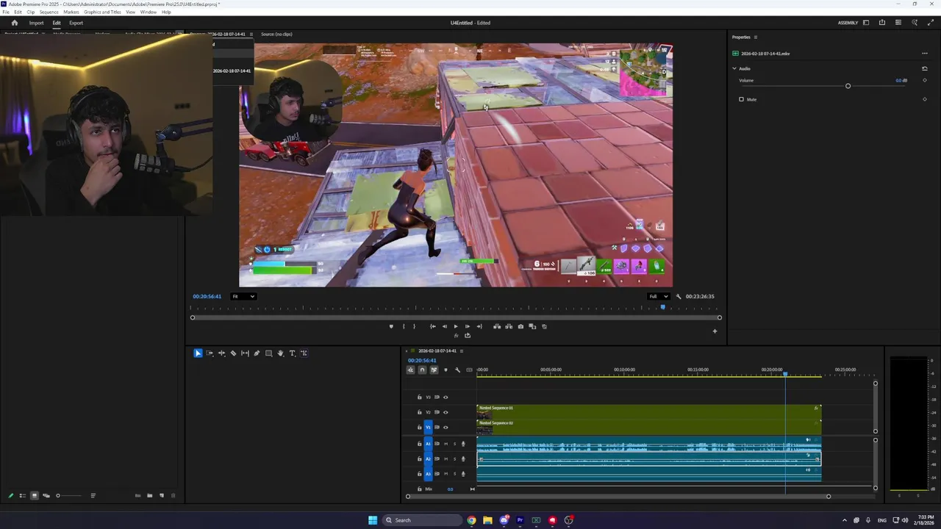The width and height of the screenshot is (941, 529).
Task: Switch to the Import workspace tab
Action: click(36, 23)
